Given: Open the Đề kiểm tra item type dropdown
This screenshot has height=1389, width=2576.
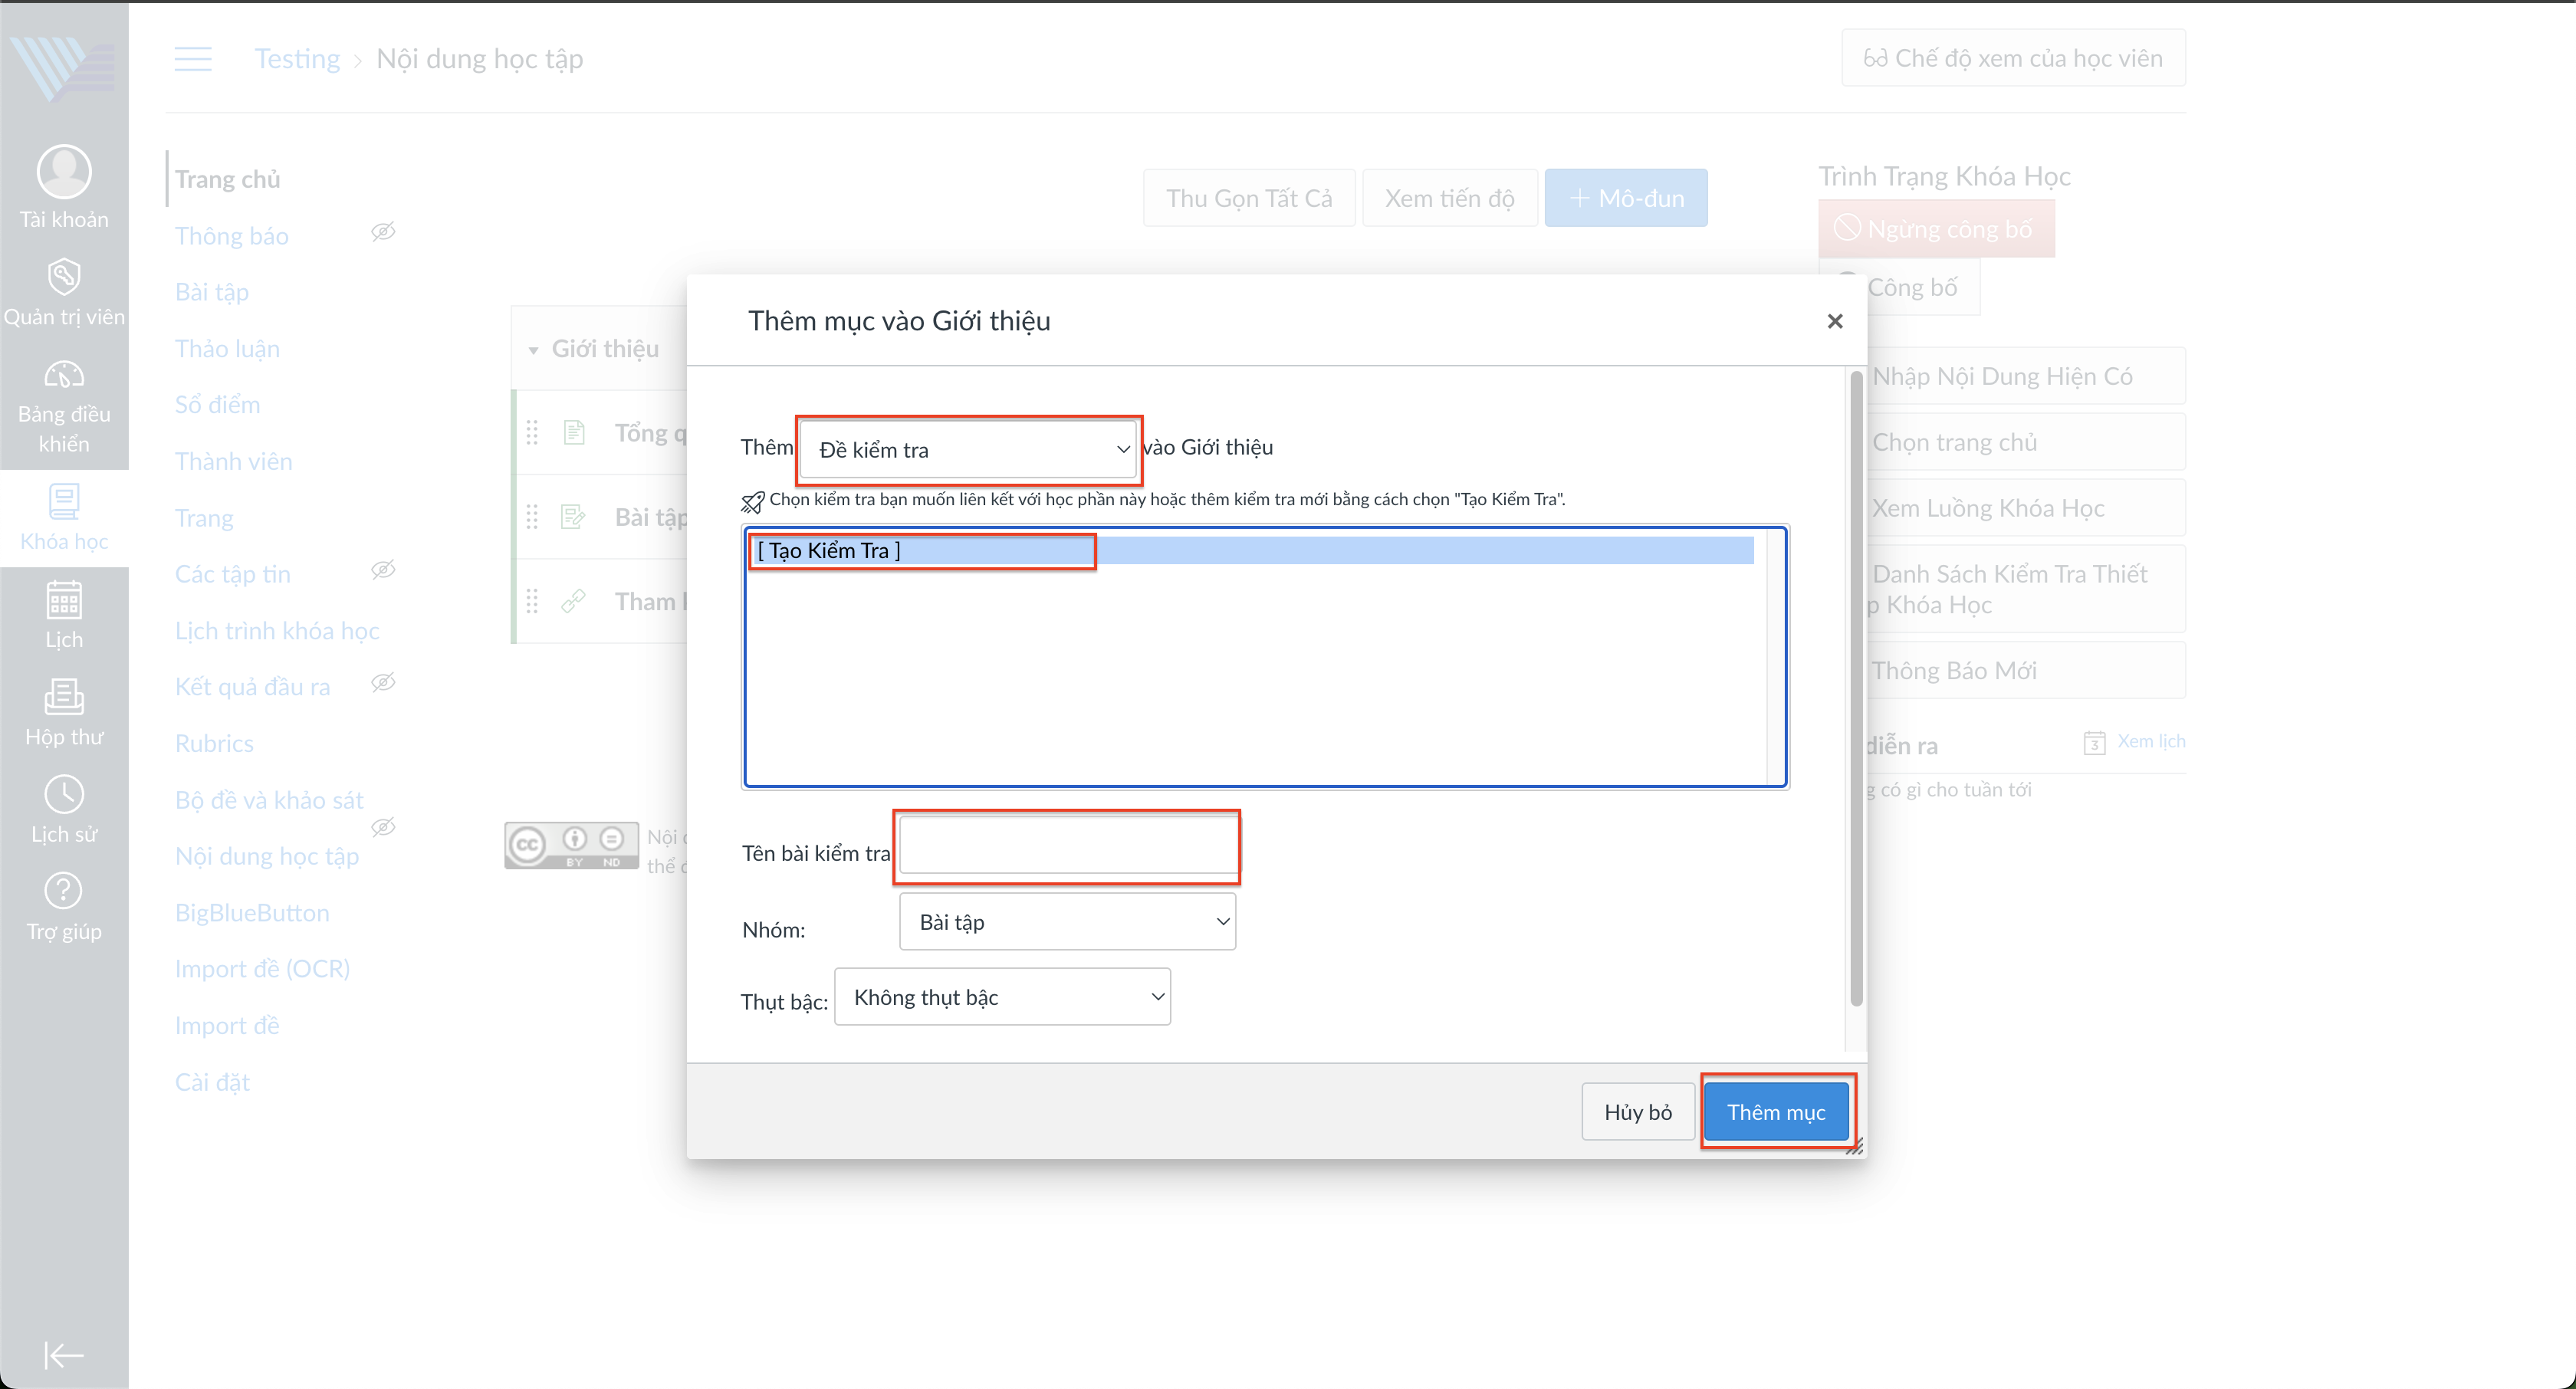Looking at the screenshot, I should [970, 450].
